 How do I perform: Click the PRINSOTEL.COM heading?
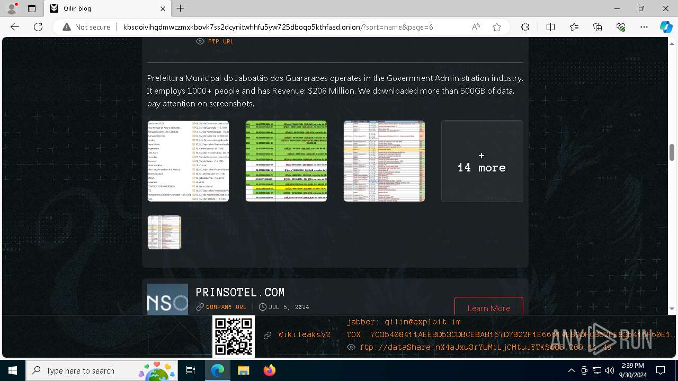tap(240, 292)
